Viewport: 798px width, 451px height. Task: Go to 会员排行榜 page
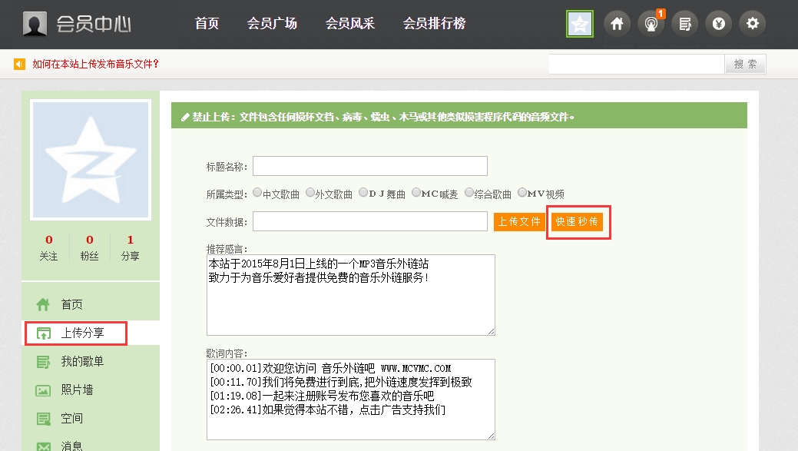pos(434,24)
